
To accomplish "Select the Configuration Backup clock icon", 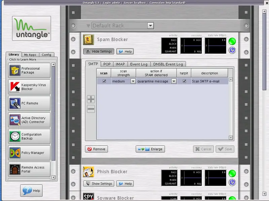I will click(15, 136).
